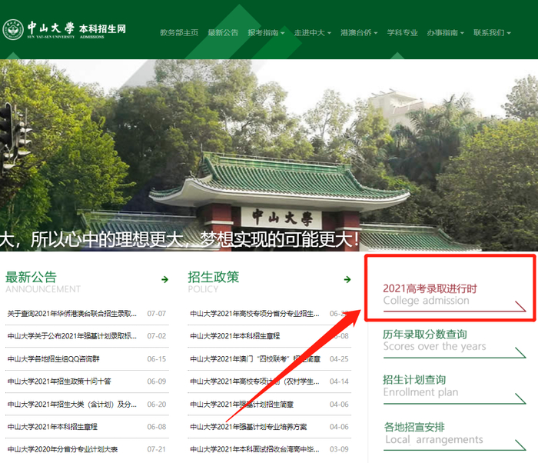
Task: Open 中山大学2021年本科面试招收台湾高中毕 policy
Action: coord(254,449)
